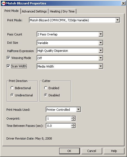This screenshot has height=157, width=127.
Task: Close the Mutoh Blizzard Properties dialog
Action: click(x=123, y=3)
